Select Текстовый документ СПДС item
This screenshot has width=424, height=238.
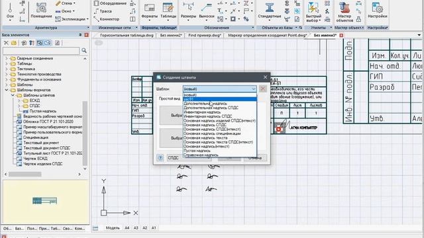[x=46, y=148]
